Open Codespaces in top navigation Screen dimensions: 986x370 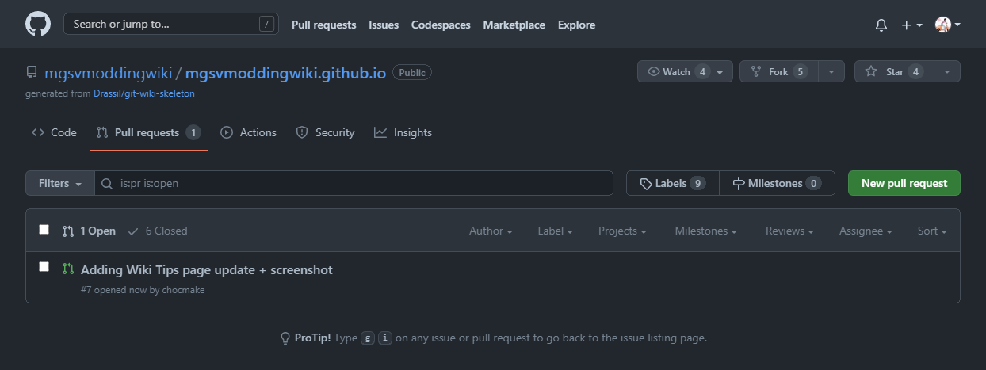[x=441, y=25]
